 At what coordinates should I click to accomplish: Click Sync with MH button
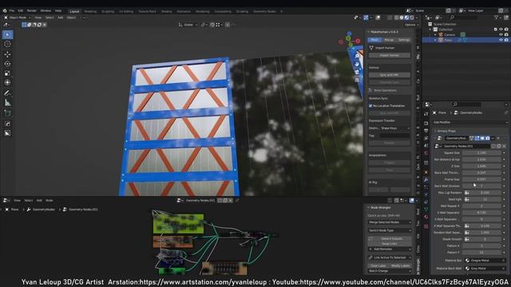(x=390, y=75)
